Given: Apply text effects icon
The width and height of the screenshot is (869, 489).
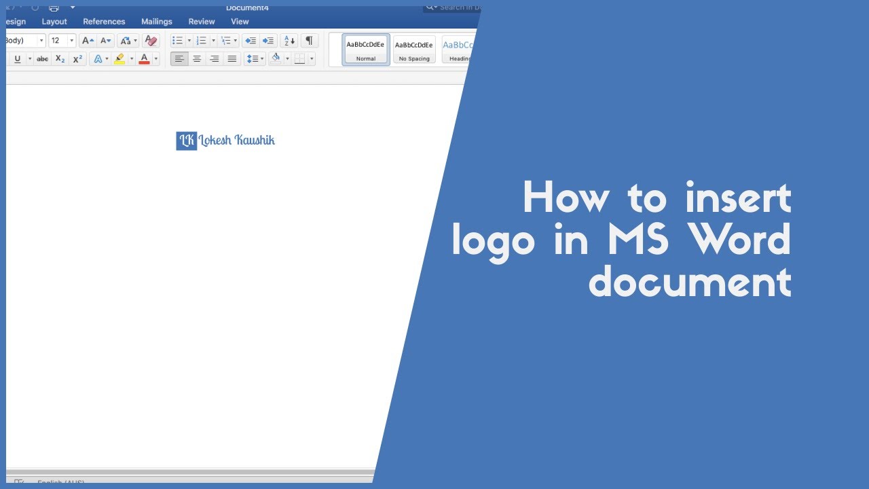Looking at the screenshot, I should [x=98, y=59].
